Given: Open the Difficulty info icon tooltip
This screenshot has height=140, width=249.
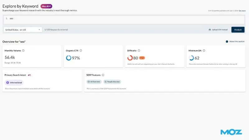Looking at the screenshot, I should pyautogui.click(x=139, y=51).
